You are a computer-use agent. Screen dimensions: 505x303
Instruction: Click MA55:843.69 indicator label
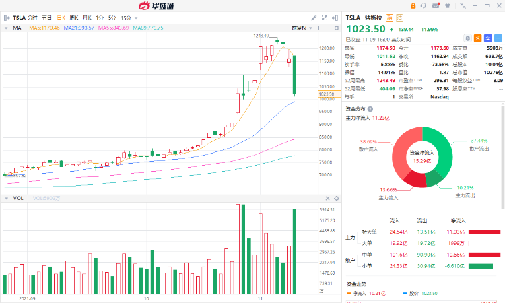(113, 28)
